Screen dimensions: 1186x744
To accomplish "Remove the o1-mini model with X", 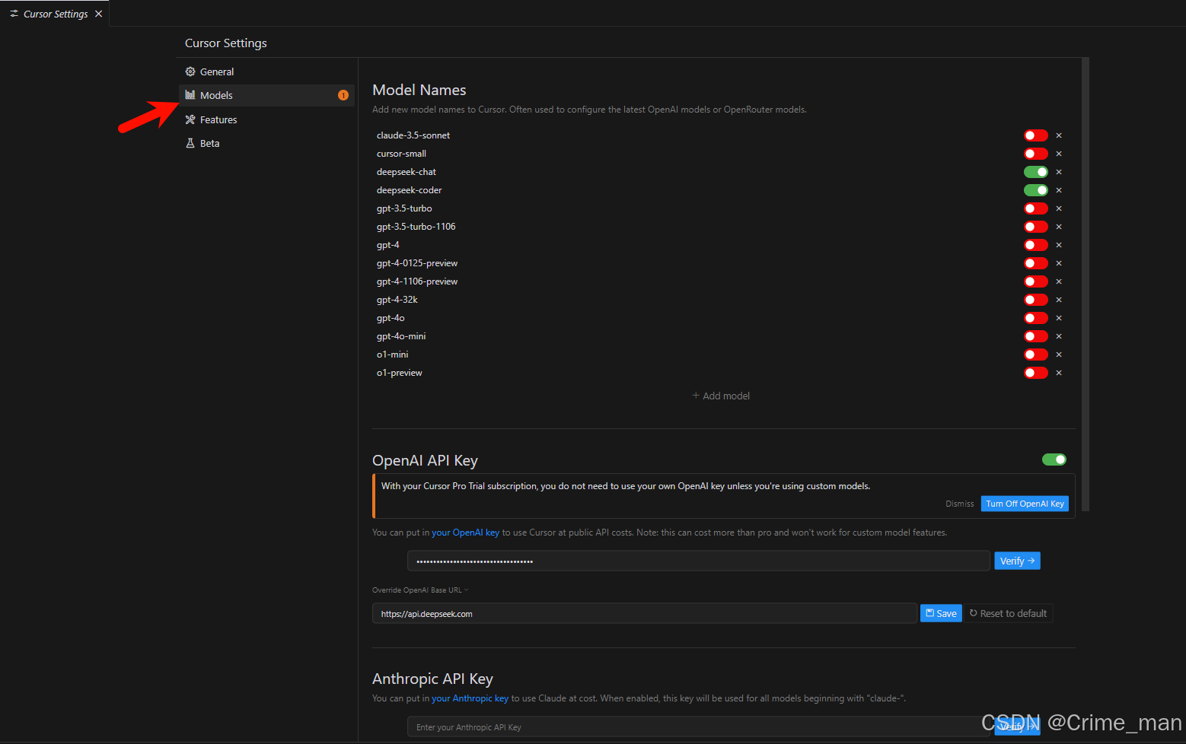I will pyautogui.click(x=1059, y=355).
